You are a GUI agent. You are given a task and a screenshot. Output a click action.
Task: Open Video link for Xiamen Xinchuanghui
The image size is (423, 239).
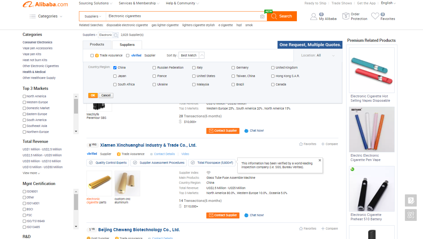[185, 154]
